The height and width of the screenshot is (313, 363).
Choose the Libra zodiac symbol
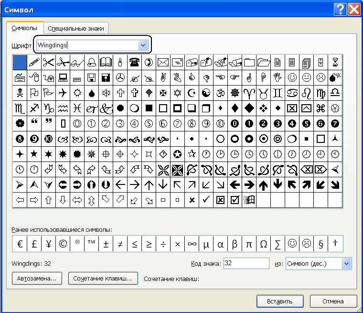(x=335, y=93)
